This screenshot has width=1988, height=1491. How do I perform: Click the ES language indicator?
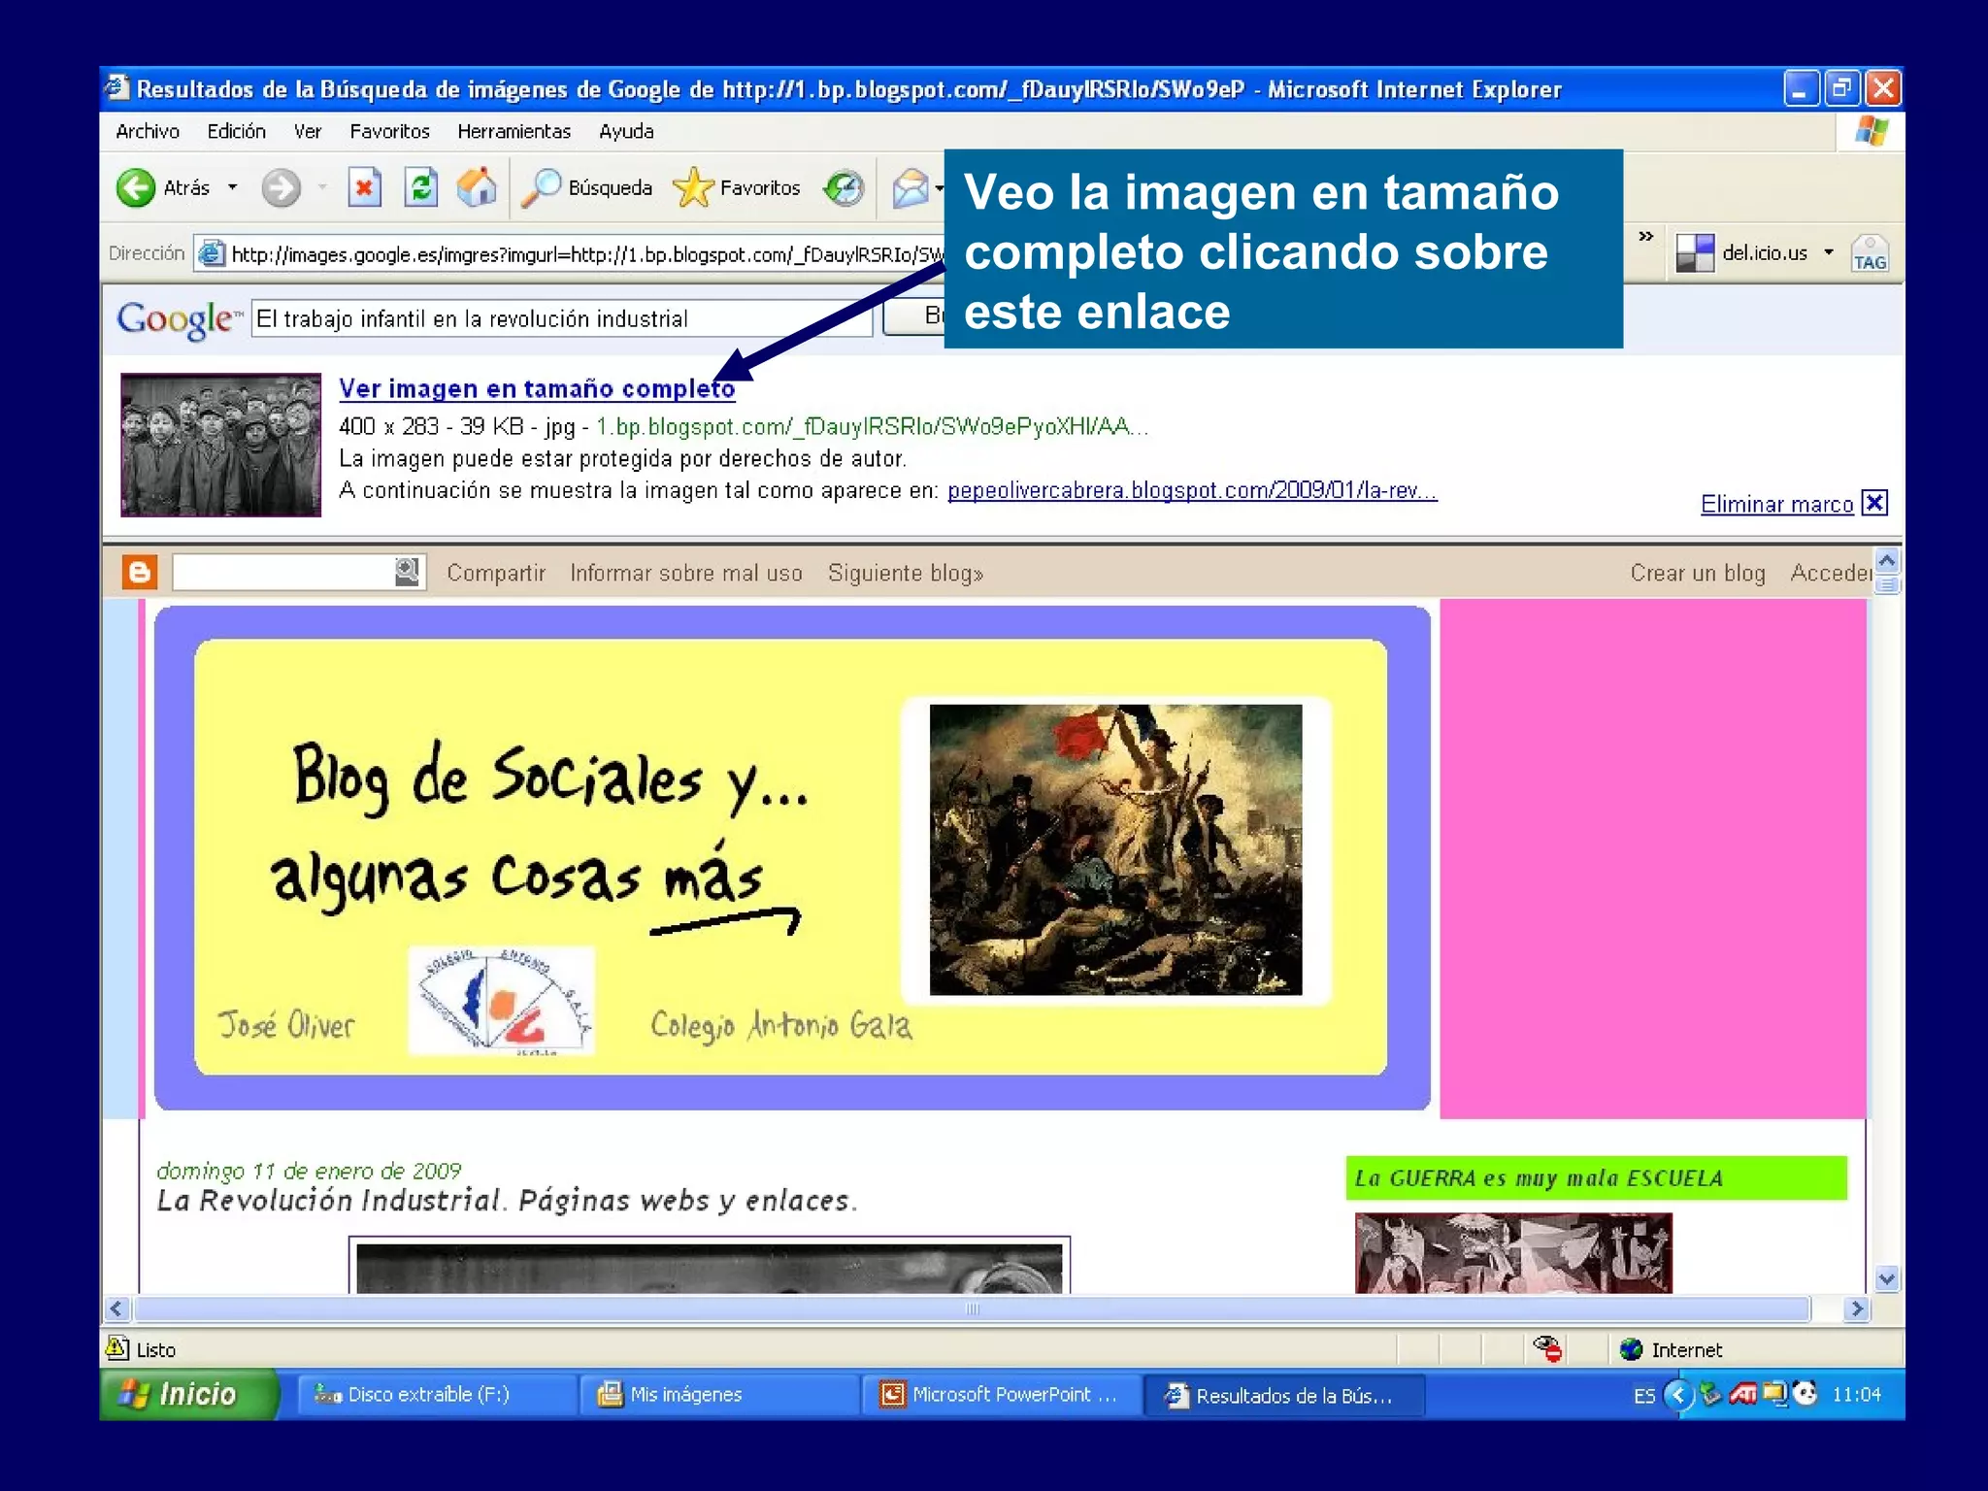click(x=1643, y=1395)
